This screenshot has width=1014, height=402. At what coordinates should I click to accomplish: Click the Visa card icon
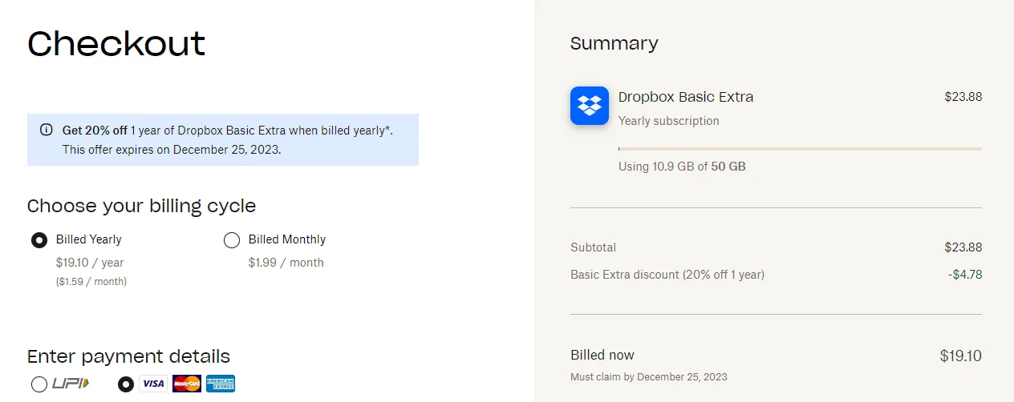152,384
